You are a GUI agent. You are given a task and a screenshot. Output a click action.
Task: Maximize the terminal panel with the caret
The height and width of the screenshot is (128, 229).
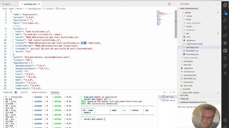tap(170, 92)
